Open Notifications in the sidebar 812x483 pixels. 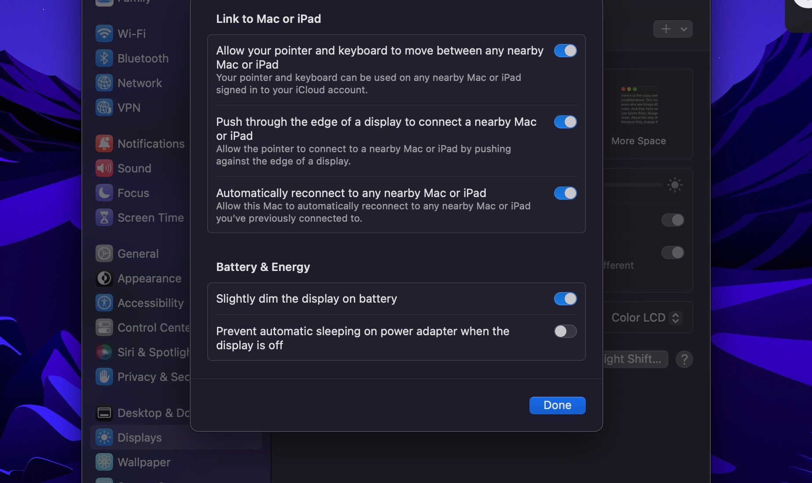point(151,144)
